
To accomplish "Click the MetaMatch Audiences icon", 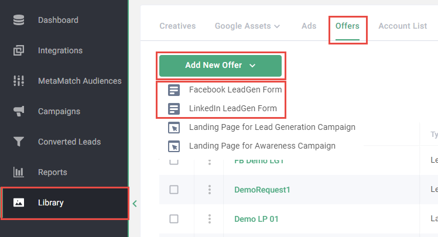I will (19, 81).
